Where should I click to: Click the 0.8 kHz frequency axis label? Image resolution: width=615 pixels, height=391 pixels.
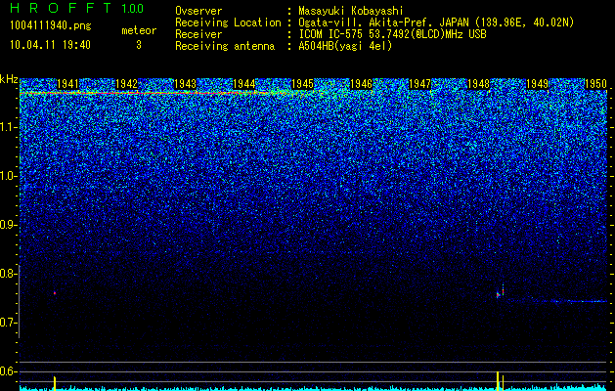[9, 274]
